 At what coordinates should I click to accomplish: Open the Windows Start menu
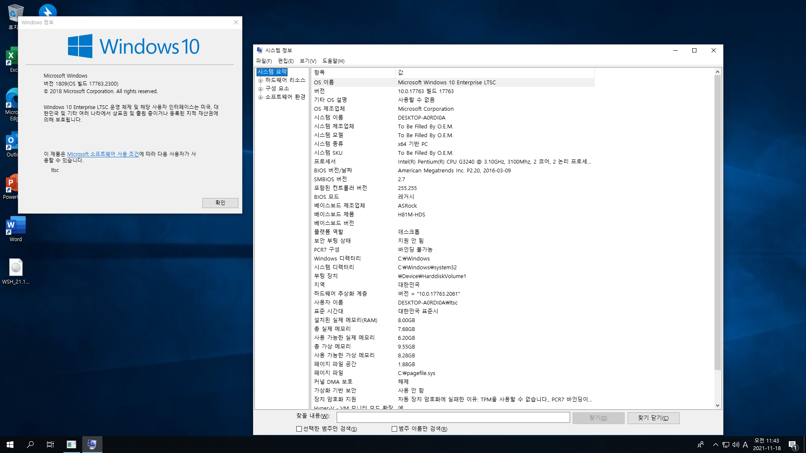coord(10,445)
